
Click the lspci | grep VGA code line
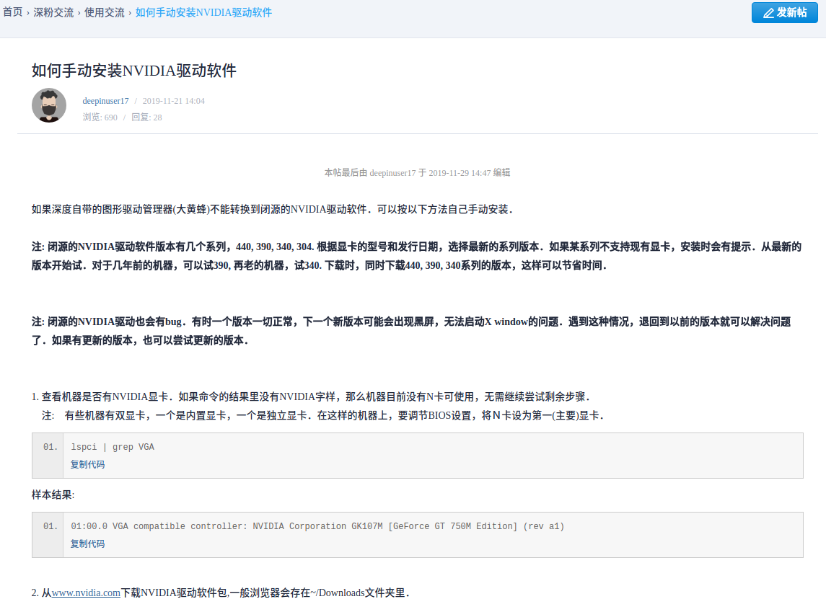113,447
